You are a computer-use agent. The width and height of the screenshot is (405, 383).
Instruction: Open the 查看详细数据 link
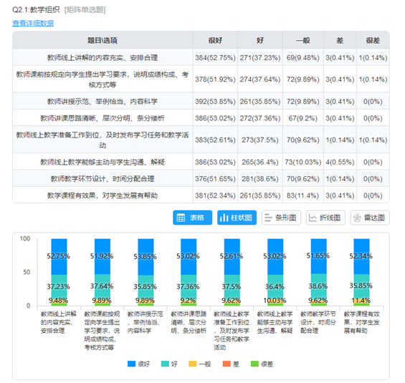click(33, 24)
